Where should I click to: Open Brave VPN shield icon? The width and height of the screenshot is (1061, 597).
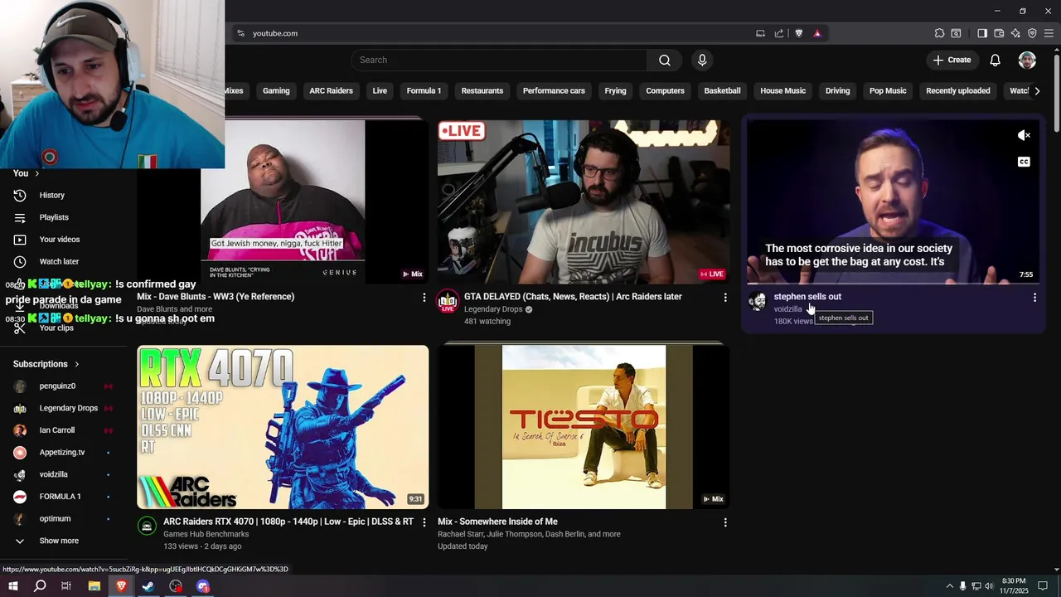(1032, 33)
